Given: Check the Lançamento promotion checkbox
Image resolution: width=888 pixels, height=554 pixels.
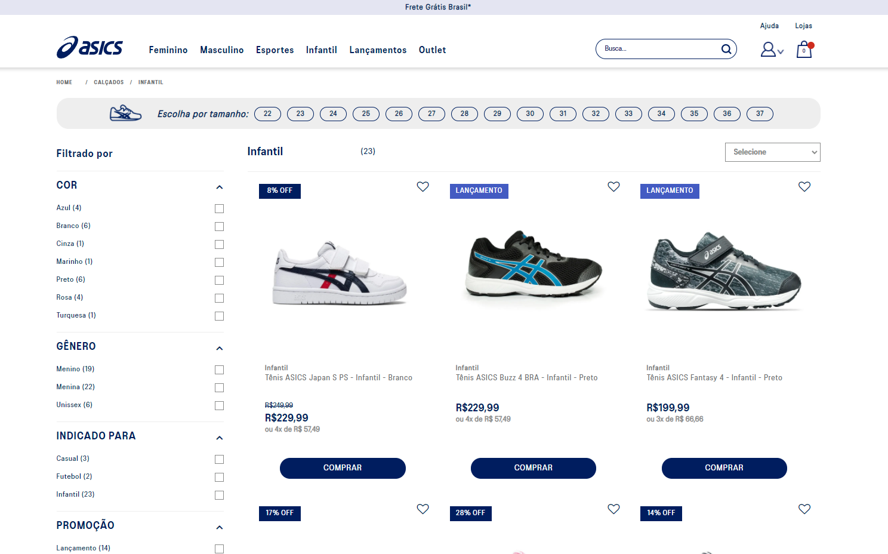Looking at the screenshot, I should click(219, 549).
